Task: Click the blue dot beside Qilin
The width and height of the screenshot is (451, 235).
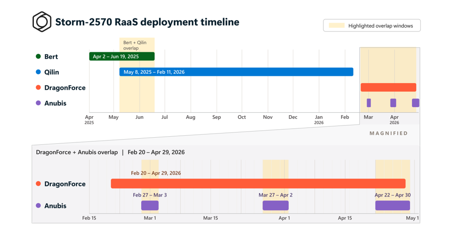Action: coord(38,72)
